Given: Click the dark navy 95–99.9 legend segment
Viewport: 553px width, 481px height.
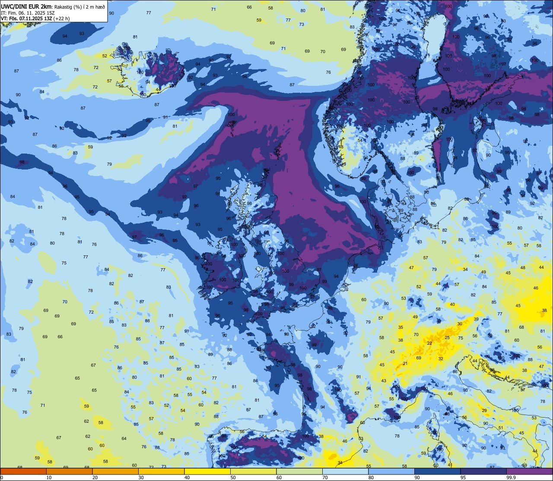Looking at the screenshot, I should 483,471.
